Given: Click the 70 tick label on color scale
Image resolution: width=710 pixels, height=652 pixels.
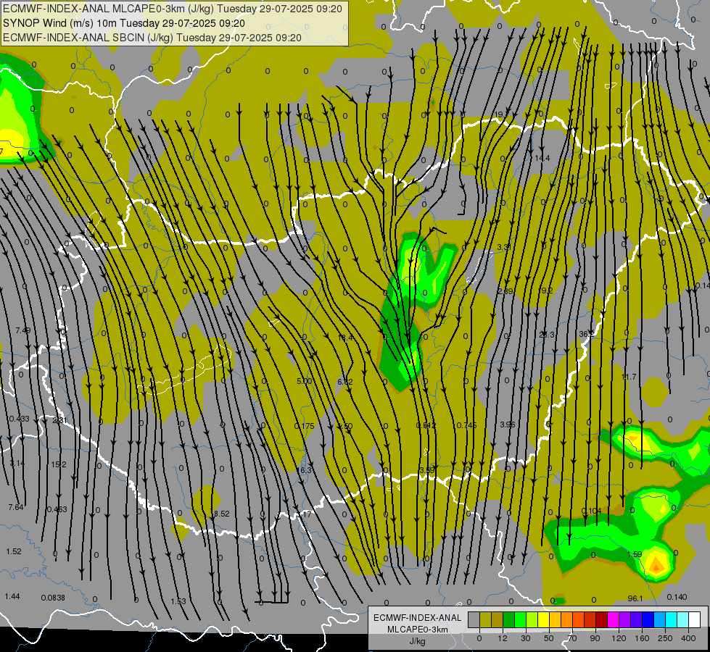Looking at the screenshot, I should [x=572, y=638].
